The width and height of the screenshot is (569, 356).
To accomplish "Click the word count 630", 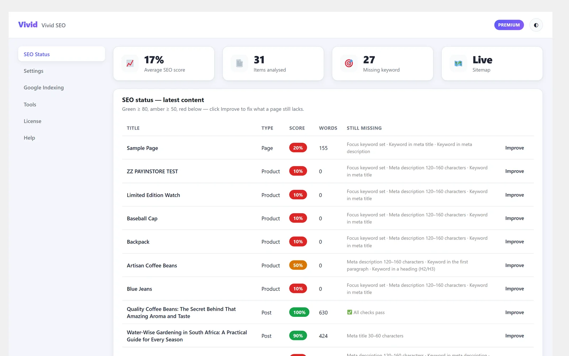I will tap(323, 313).
